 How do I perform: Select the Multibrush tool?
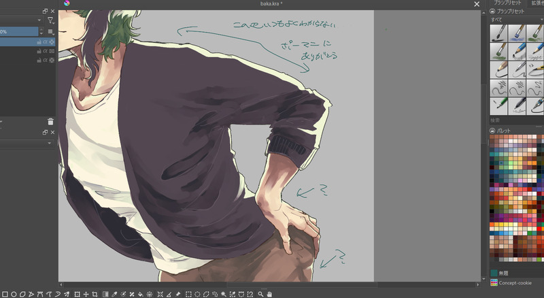click(66, 294)
